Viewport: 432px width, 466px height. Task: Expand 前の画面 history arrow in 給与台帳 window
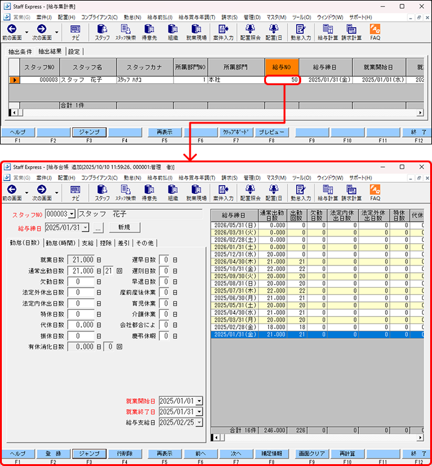tap(27, 193)
